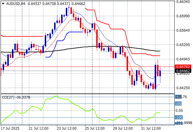
Task: Select the CCI 100 level label
Action: point(178,104)
